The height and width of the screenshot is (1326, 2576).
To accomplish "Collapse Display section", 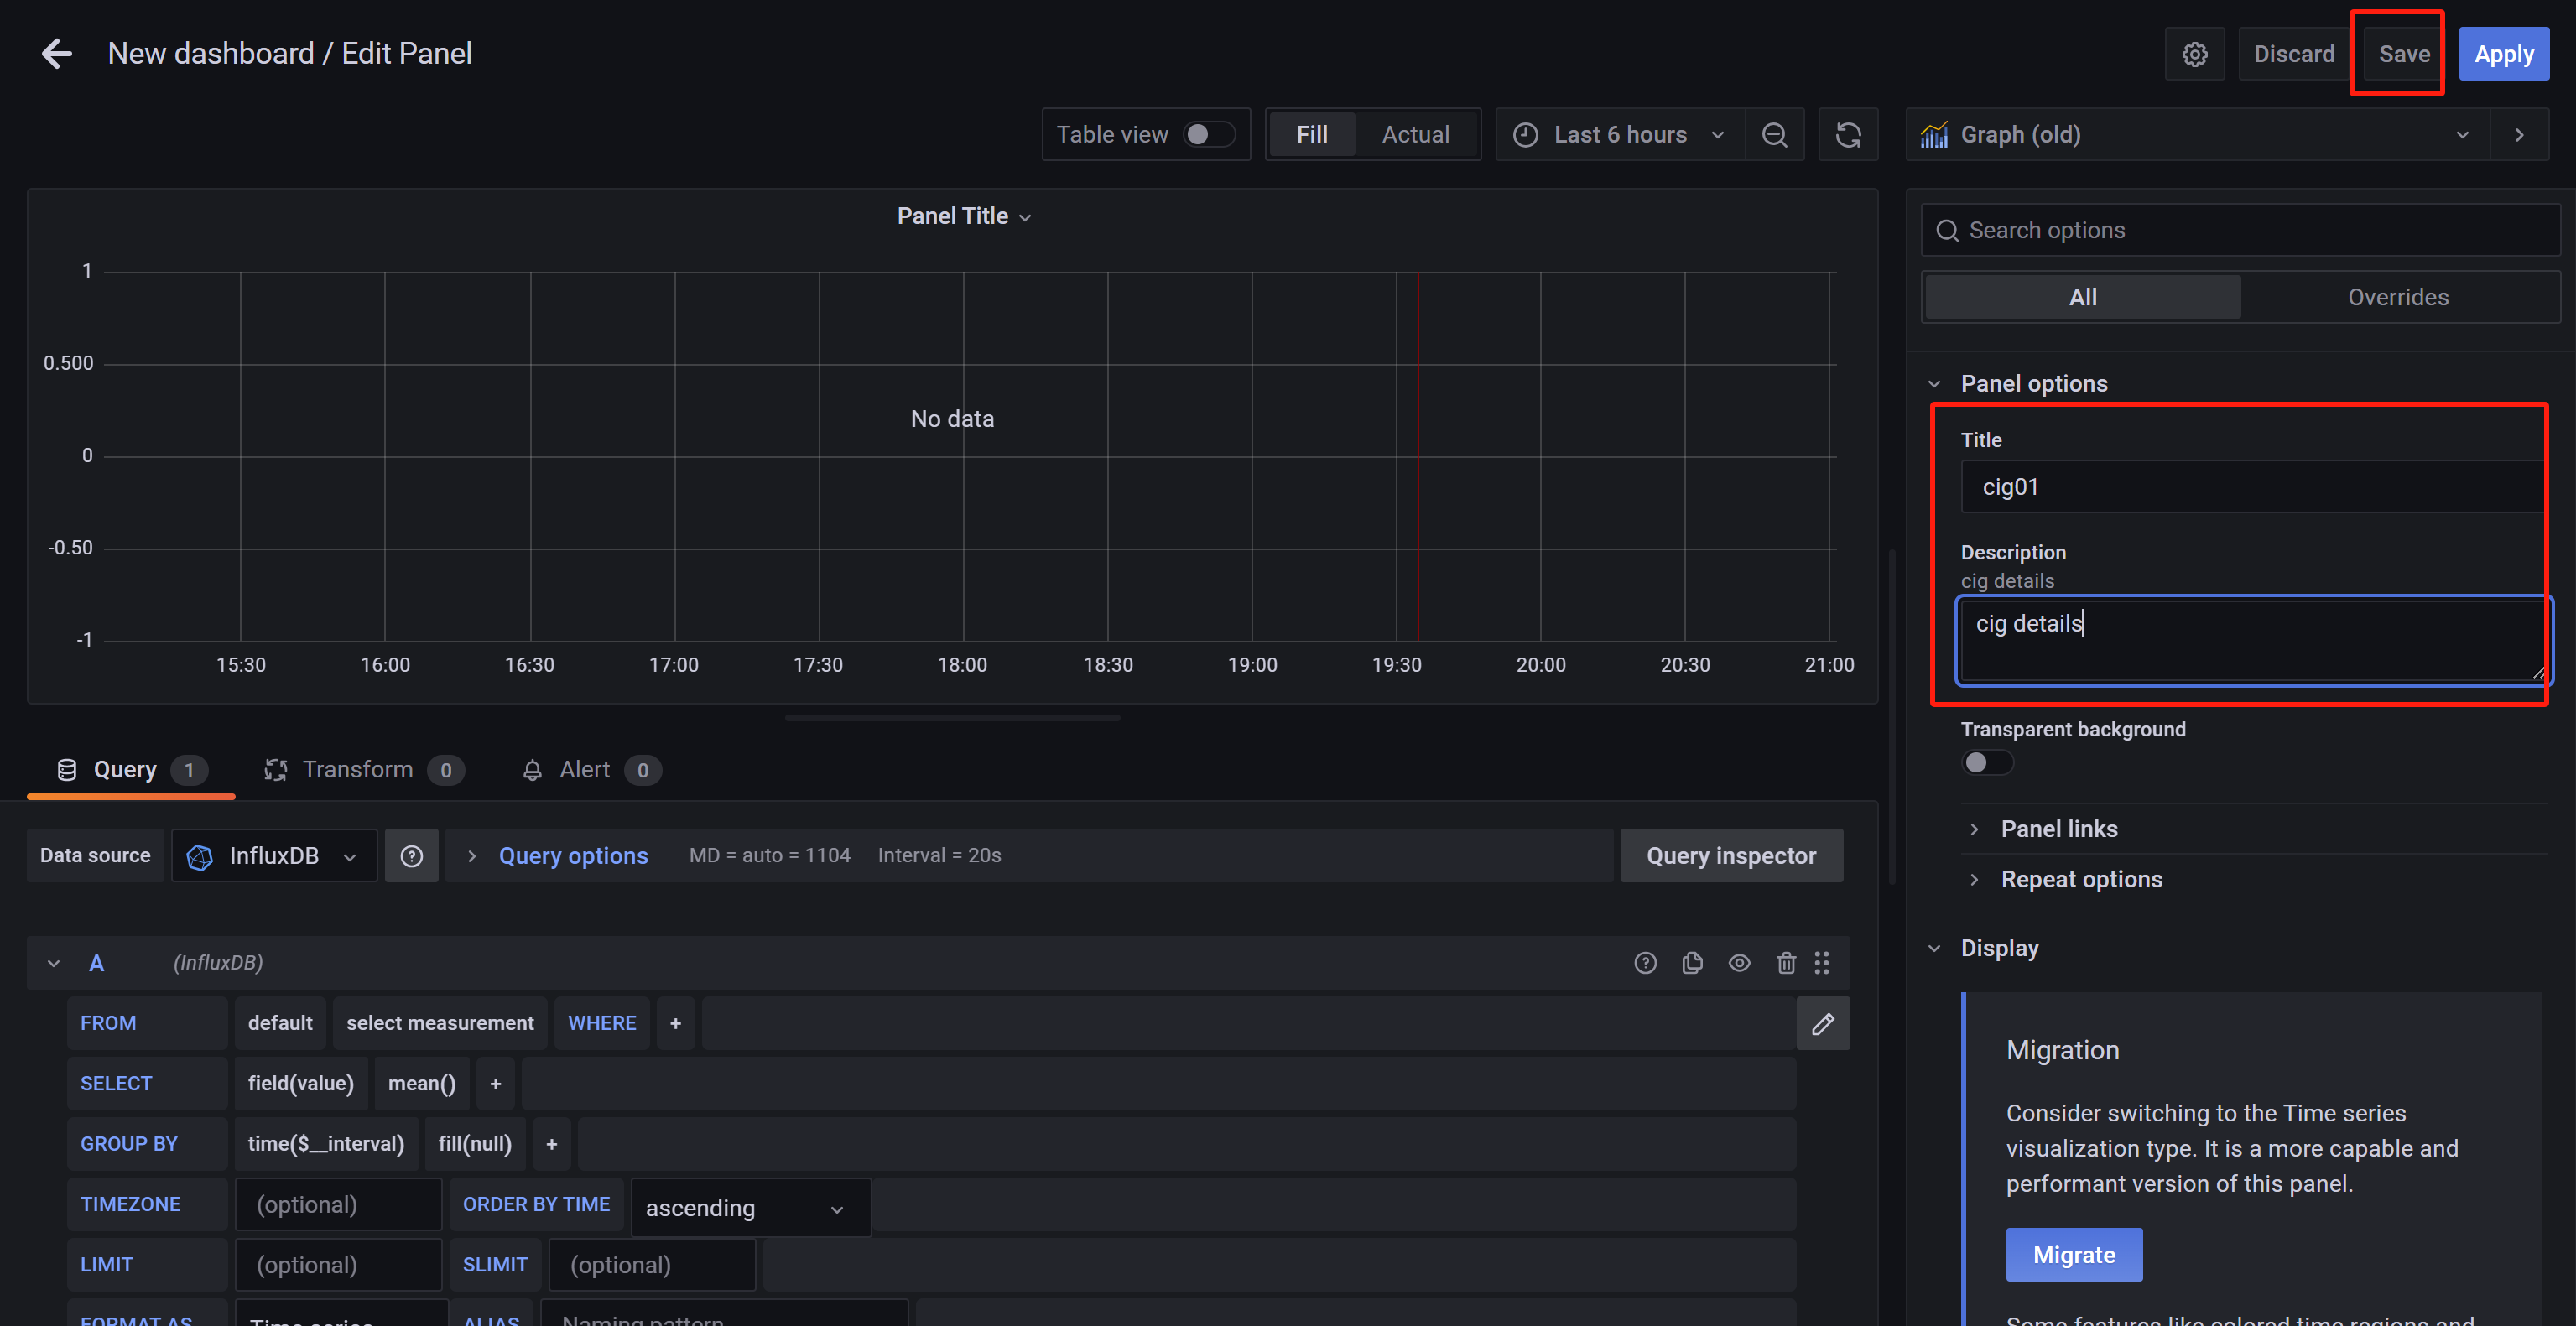I will 1998,947.
